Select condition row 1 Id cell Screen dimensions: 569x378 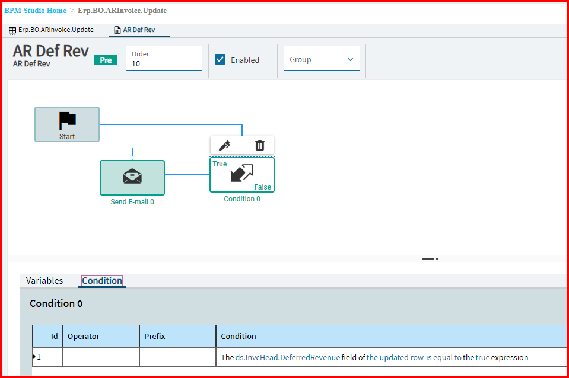pos(47,357)
